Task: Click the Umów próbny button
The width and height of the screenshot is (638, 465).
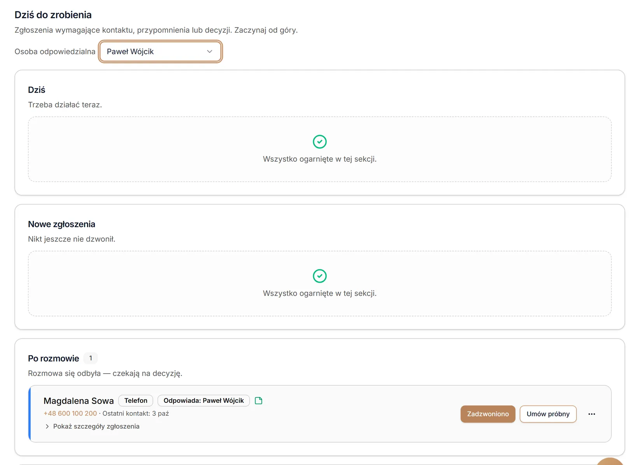Action: pyautogui.click(x=548, y=414)
